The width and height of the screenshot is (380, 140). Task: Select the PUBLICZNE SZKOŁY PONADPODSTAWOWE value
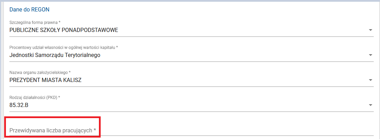[x=64, y=30]
